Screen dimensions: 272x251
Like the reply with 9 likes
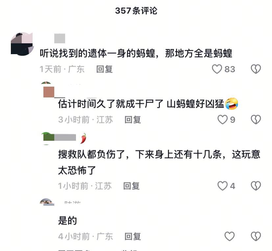click(222, 120)
